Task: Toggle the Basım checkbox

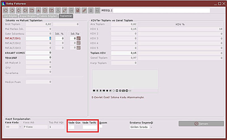Action: 101,126
